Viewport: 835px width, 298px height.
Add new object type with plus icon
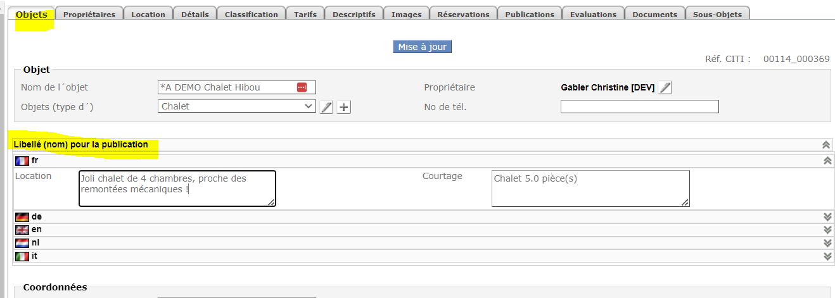[x=343, y=107]
